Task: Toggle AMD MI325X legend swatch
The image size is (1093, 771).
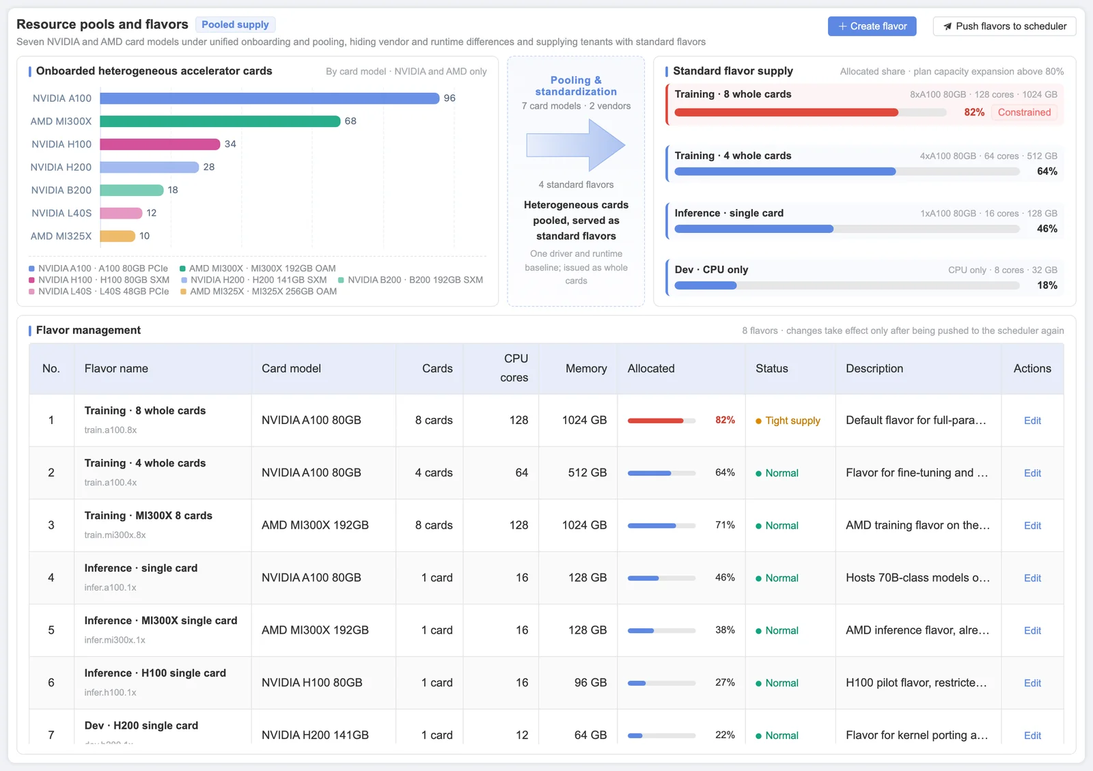Action: pyautogui.click(x=184, y=292)
